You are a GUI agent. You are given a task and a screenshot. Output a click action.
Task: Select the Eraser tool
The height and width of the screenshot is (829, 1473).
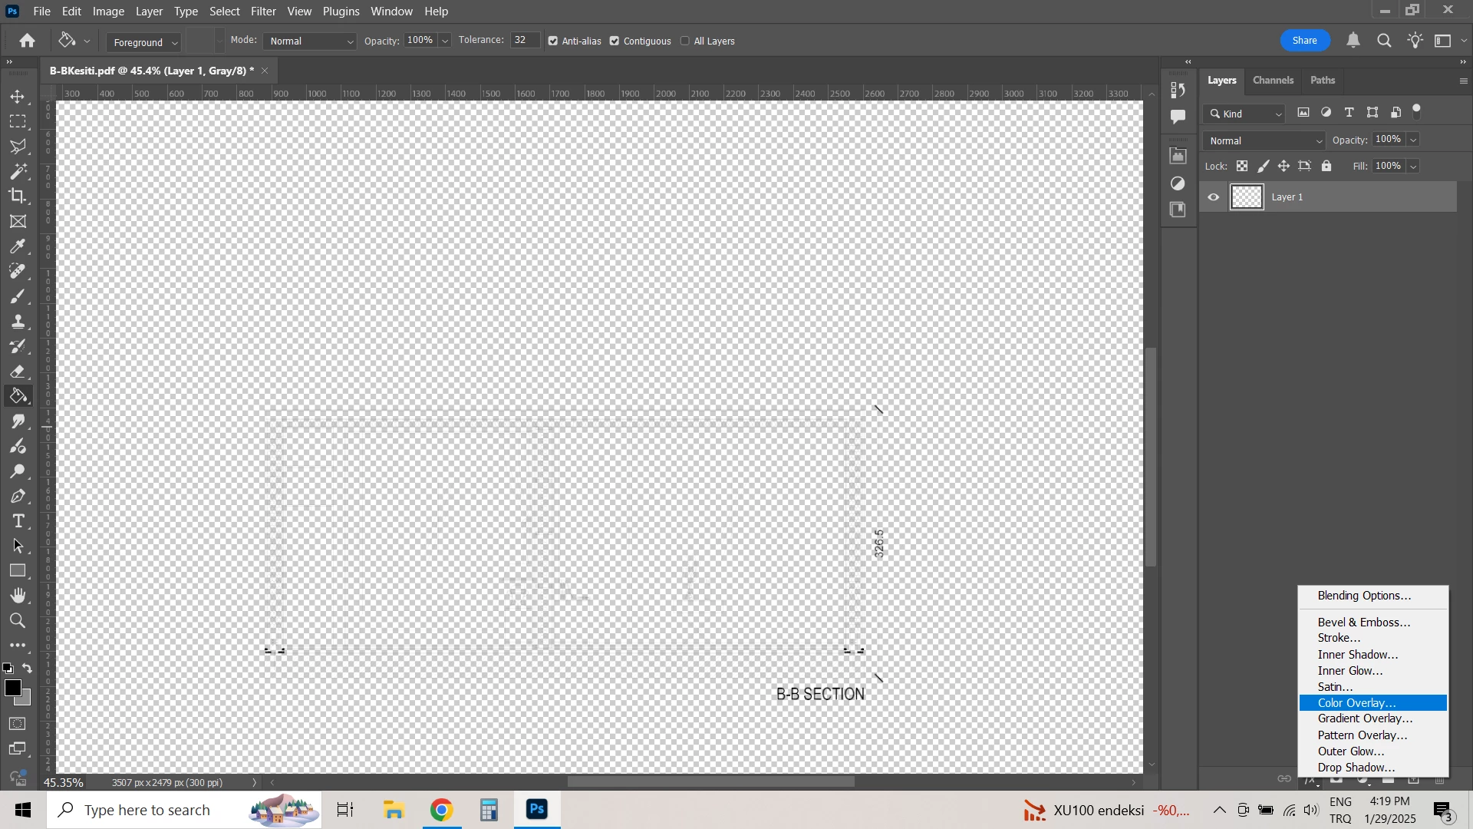tap(18, 372)
